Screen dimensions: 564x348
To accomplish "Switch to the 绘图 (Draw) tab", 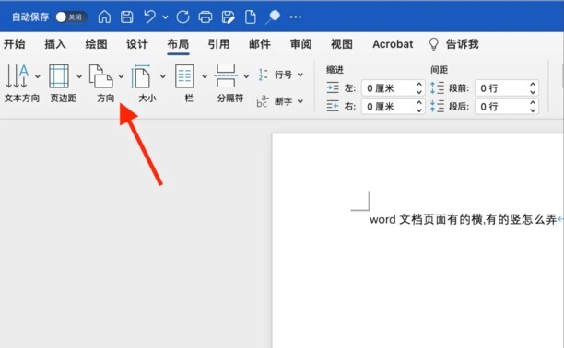I will tap(96, 44).
